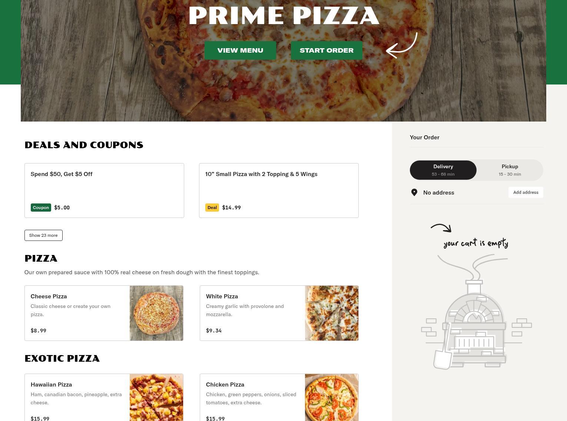Screen dimensions: 567x421
Task: Open the Cheese Pizza item title
Action: (x=49, y=296)
